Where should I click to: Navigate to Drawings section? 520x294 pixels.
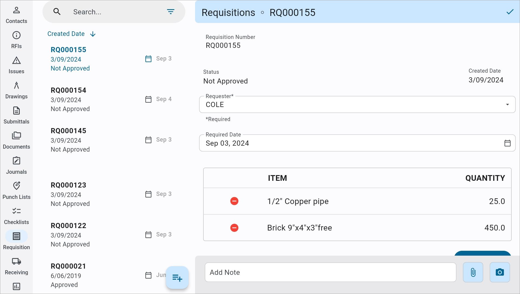17,90
